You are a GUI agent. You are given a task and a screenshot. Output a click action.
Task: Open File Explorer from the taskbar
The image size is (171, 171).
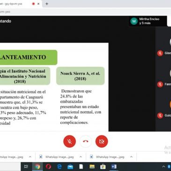click(92, 167)
